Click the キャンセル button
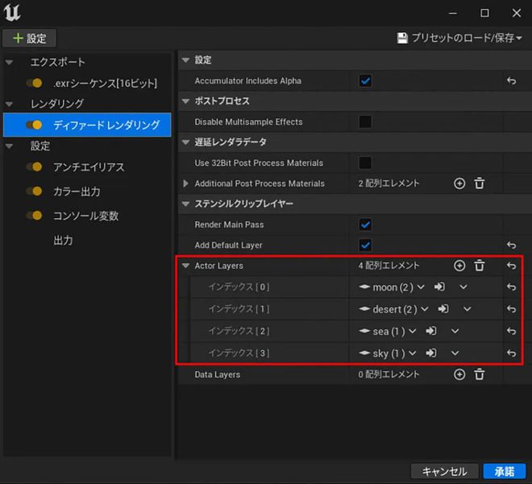This screenshot has width=532, height=484. [x=444, y=471]
